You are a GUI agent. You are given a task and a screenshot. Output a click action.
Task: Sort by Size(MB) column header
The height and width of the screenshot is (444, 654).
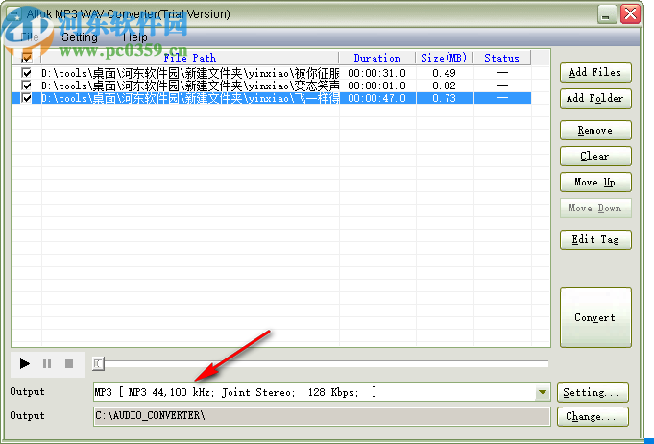(444, 58)
